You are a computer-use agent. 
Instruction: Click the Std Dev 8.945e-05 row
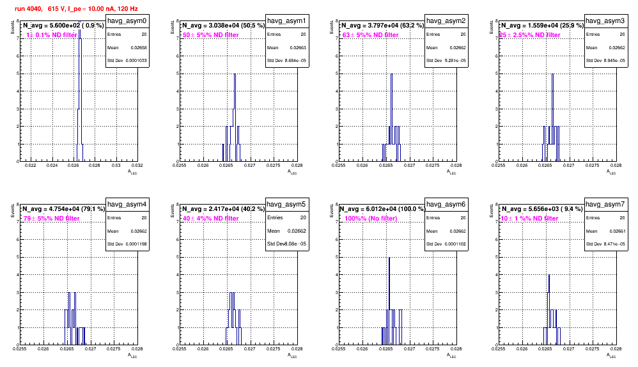pos(605,61)
